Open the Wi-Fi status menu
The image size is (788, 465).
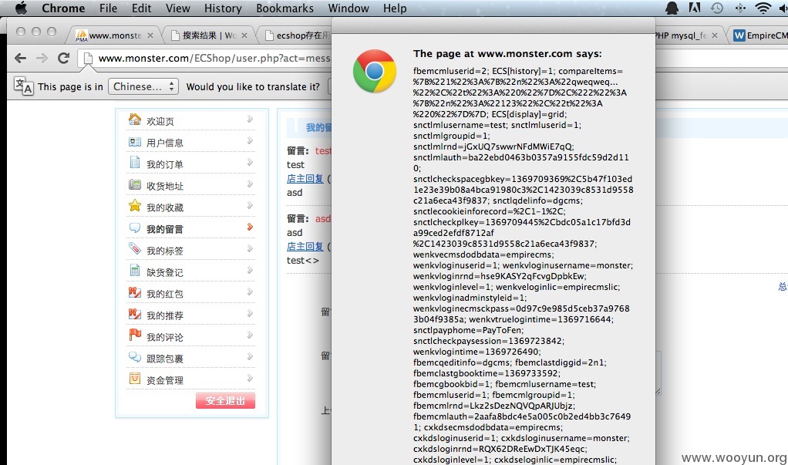pos(763,8)
